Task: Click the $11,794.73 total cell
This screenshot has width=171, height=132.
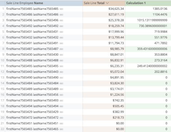Action: [104, 43]
